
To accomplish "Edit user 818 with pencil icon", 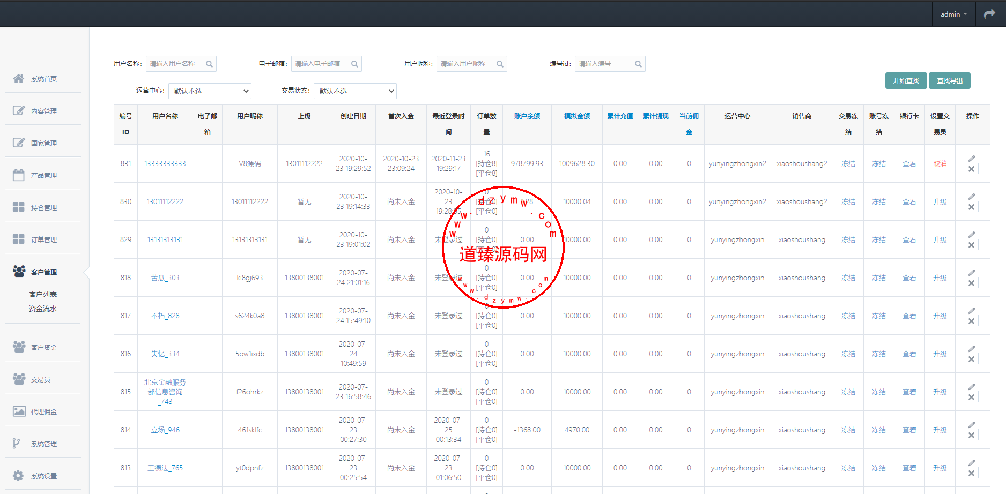I will click(x=972, y=272).
